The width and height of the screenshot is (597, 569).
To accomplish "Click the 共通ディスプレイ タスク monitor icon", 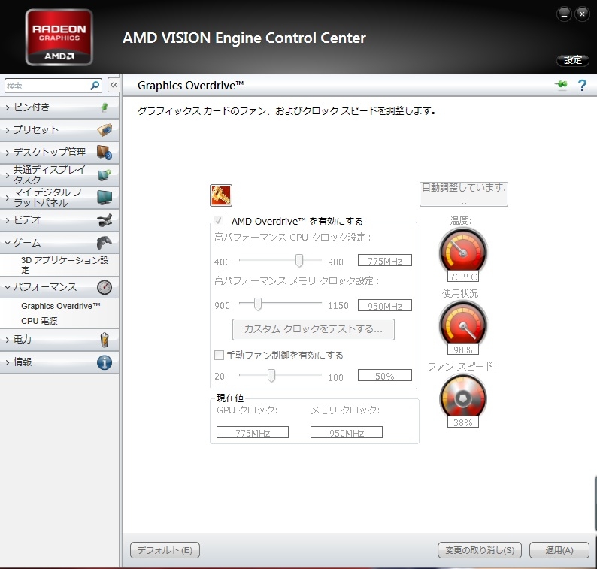I will [x=105, y=174].
